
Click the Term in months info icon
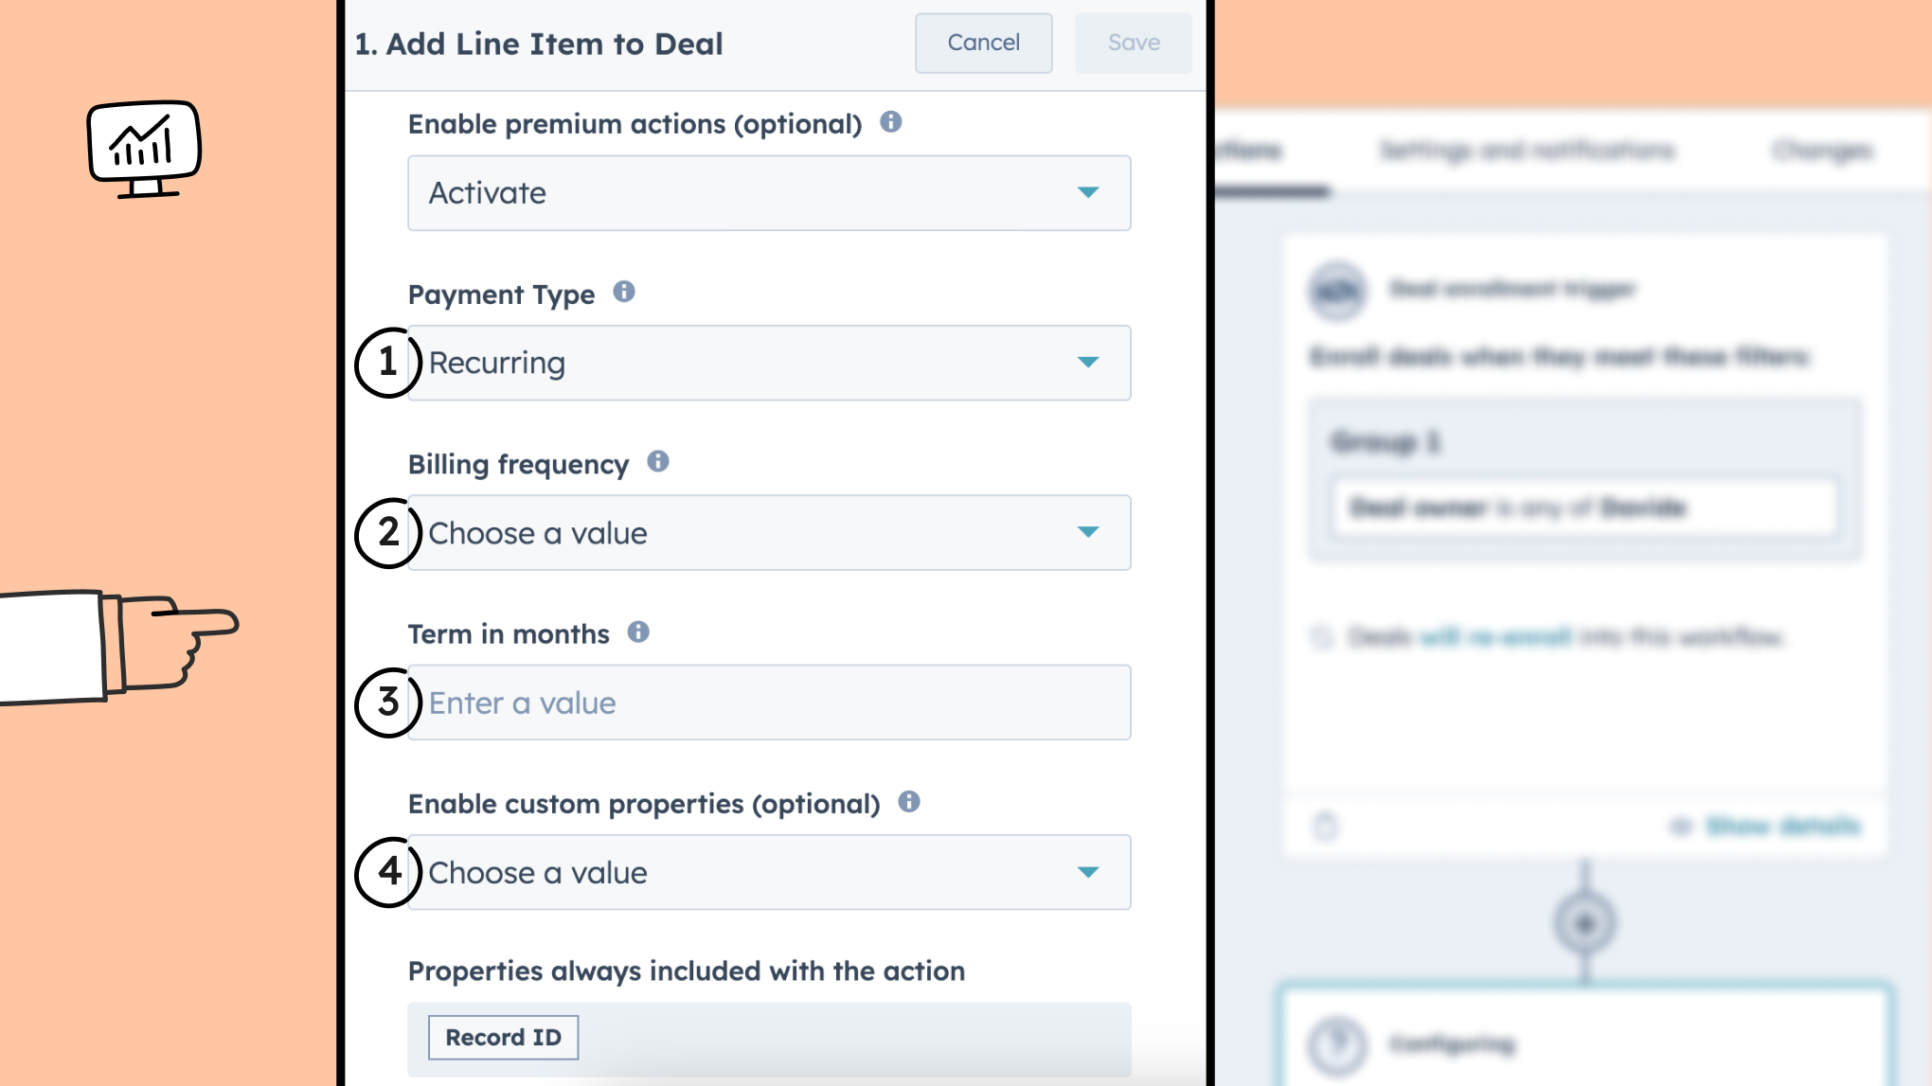638,632
